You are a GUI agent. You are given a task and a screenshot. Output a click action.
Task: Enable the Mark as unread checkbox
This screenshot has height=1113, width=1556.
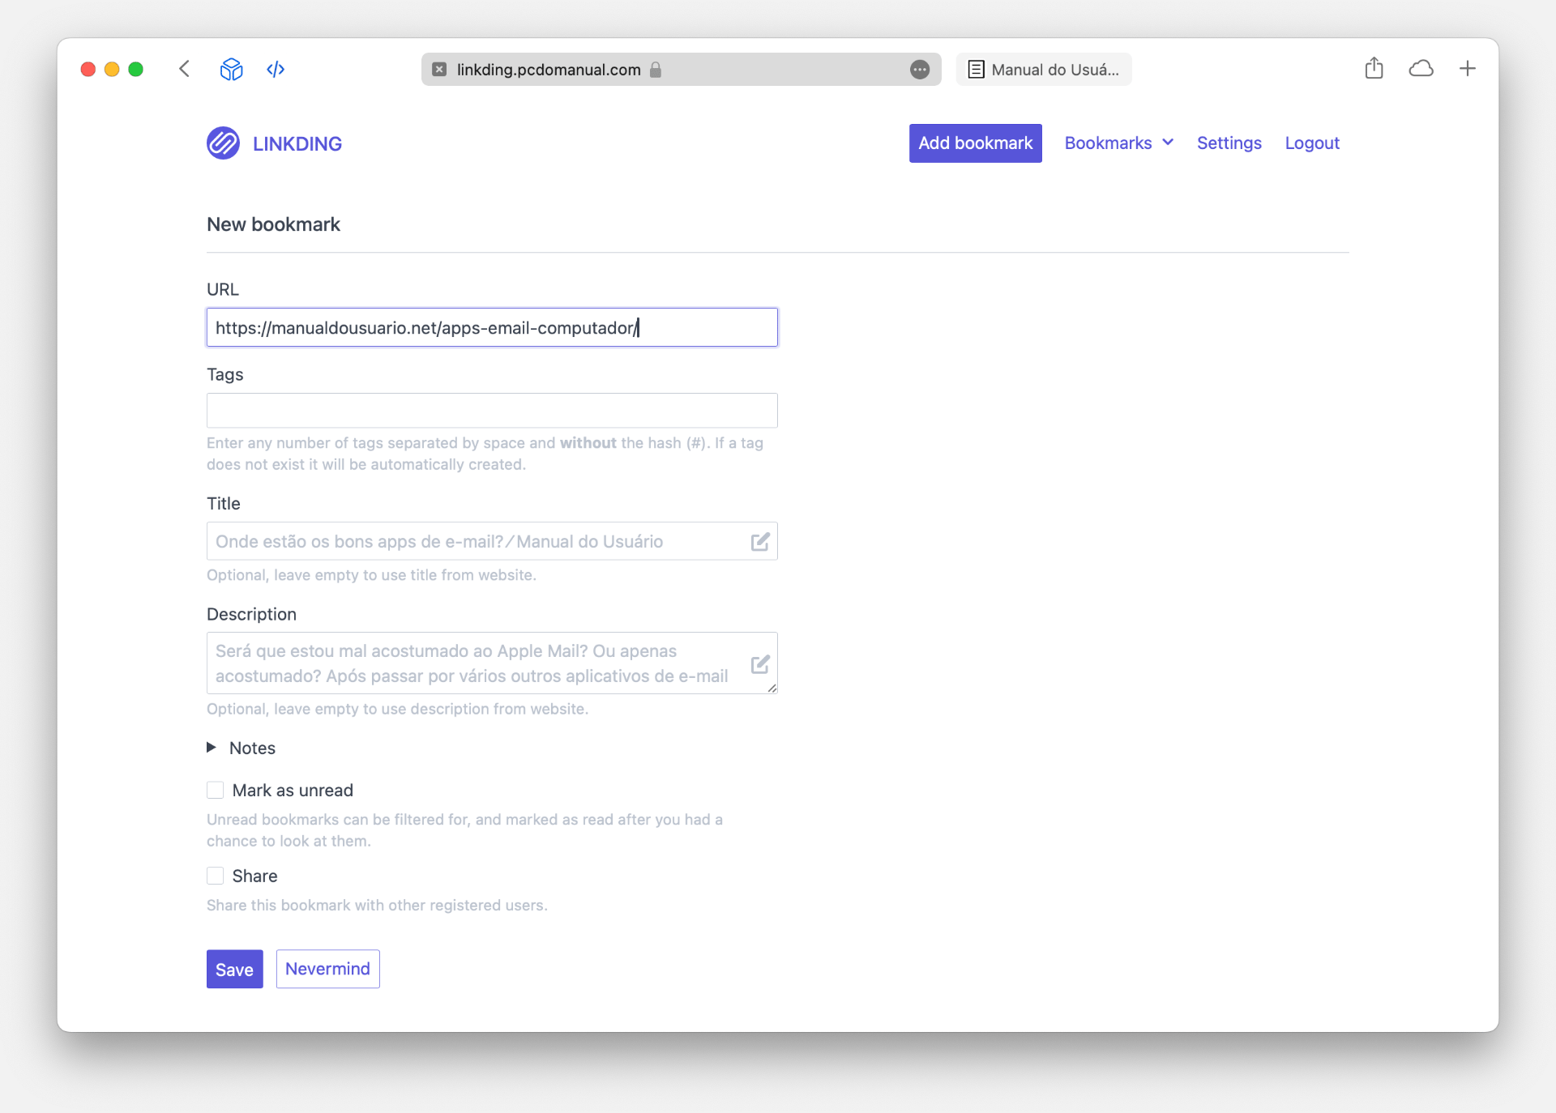pyautogui.click(x=216, y=790)
